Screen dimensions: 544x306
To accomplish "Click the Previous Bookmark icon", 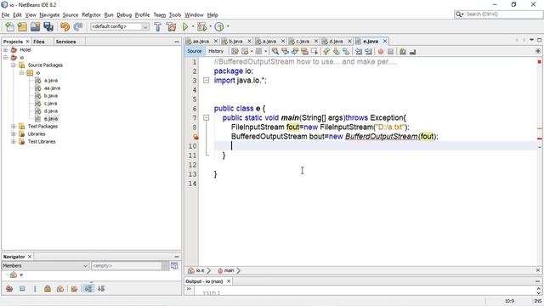I will (x=326, y=51).
